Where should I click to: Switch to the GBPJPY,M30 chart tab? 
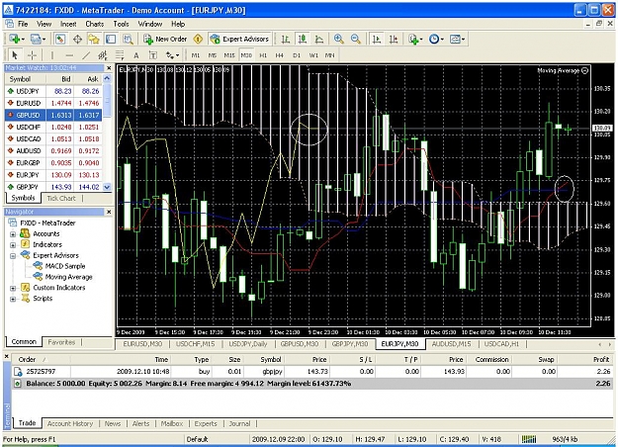[x=350, y=344]
